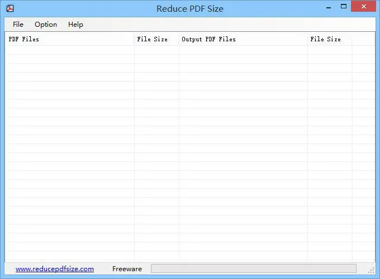
Task: Close the Reduce PDF Size window
Action: (363, 7)
